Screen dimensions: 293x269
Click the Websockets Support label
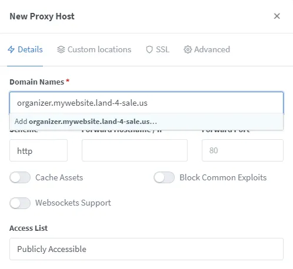point(73,203)
